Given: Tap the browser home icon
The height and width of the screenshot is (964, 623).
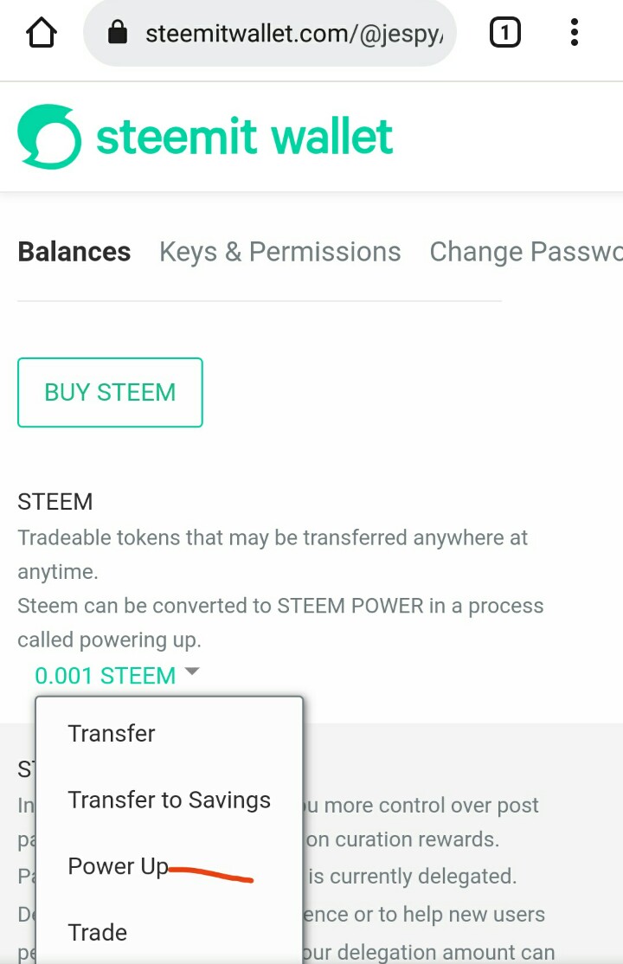Looking at the screenshot, I should [x=41, y=34].
